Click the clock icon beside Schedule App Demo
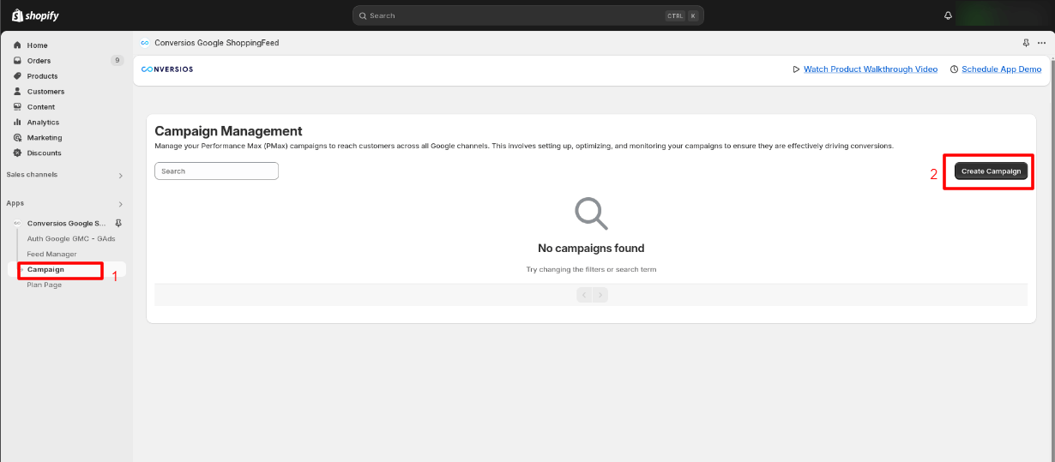Viewport: 1055px width, 462px height. 954,69
